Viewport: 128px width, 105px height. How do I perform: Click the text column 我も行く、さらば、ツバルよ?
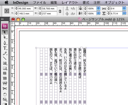pos(51,66)
